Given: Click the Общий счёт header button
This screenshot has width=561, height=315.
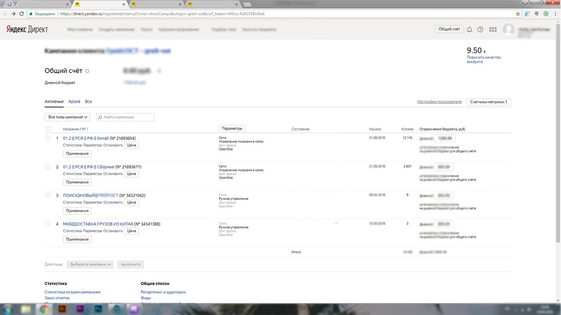Looking at the screenshot, I should click(x=449, y=30).
